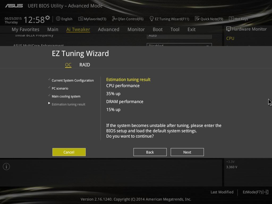The image size is (272, 204).
Task: Open the Advanced tab
Action: tap(109, 29)
